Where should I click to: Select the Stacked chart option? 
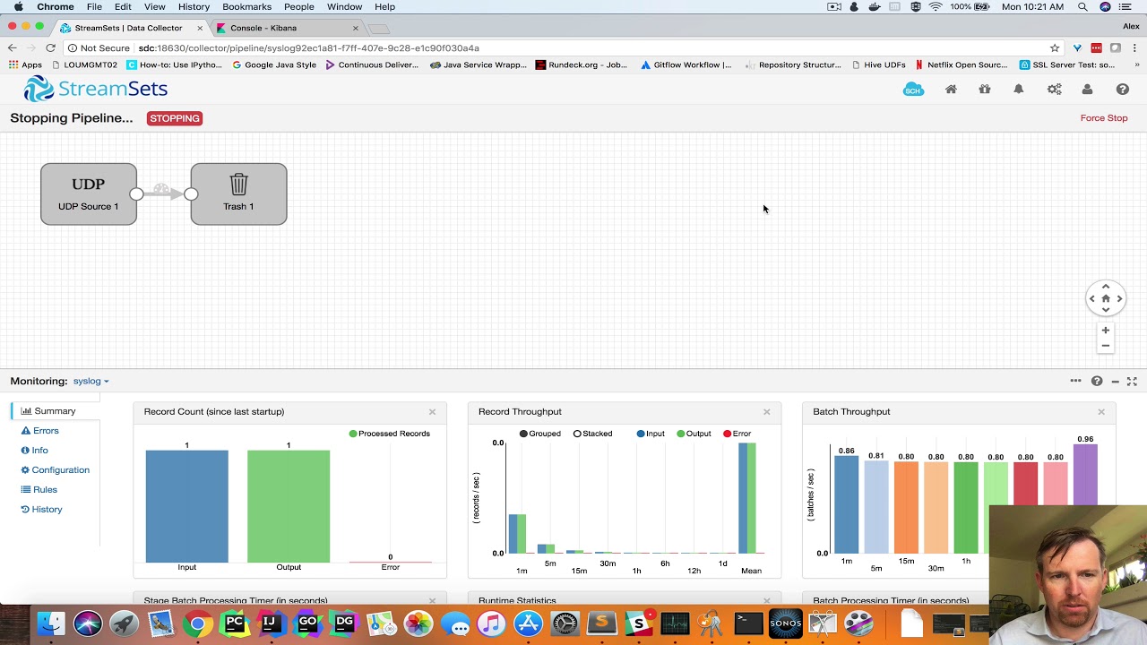coord(591,434)
